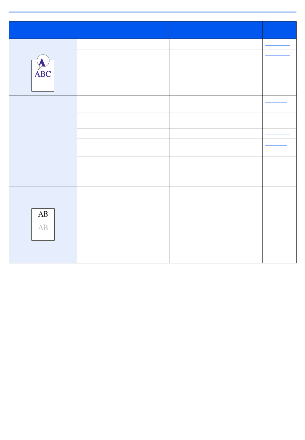Click the tall second-column cell beside the ABC illustration
This screenshot has width=305, height=440.
(123, 72)
